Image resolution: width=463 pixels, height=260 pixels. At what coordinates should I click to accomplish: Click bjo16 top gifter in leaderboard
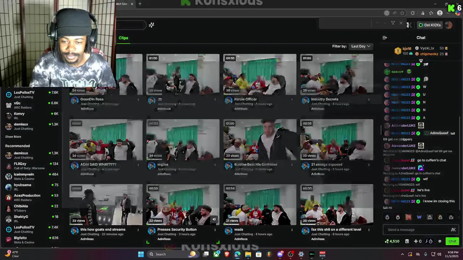pyautogui.click(x=407, y=48)
